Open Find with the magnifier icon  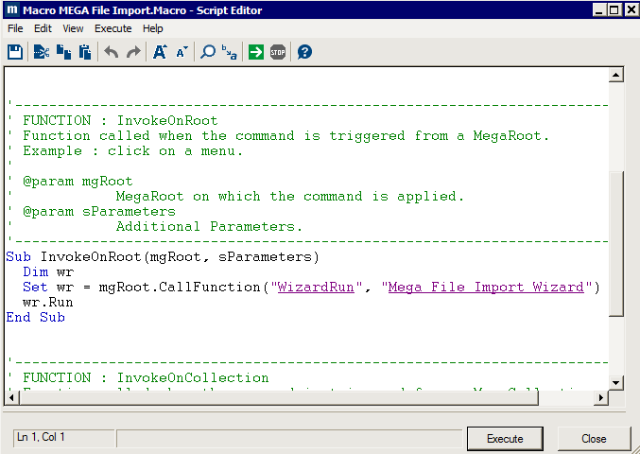coord(208,52)
